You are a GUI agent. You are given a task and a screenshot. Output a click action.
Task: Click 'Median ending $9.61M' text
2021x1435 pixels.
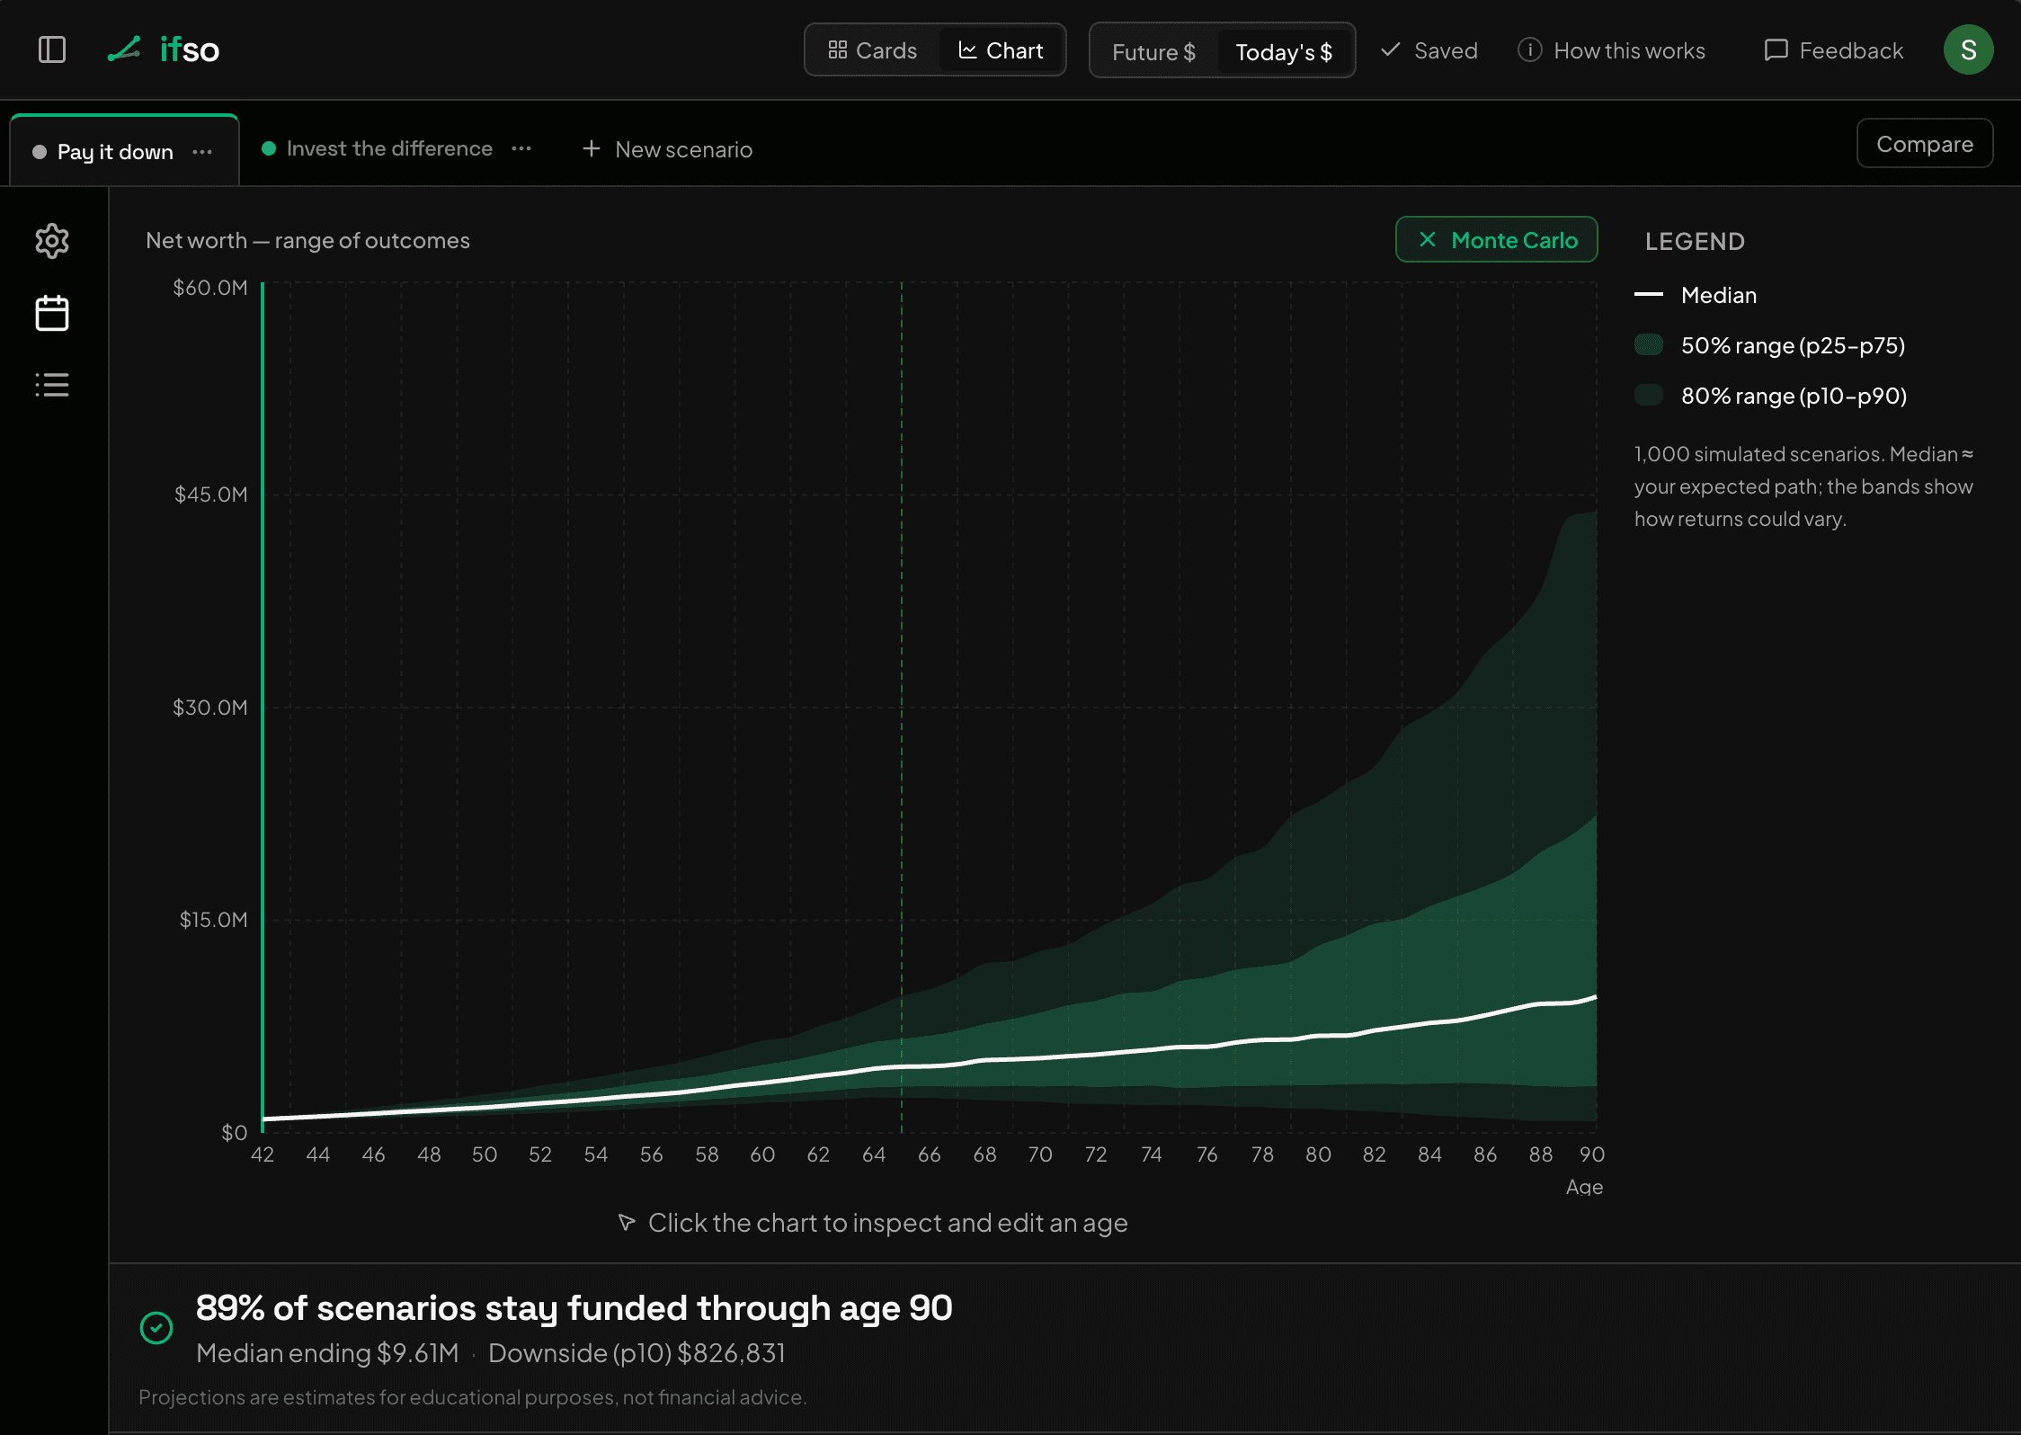(327, 1353)
